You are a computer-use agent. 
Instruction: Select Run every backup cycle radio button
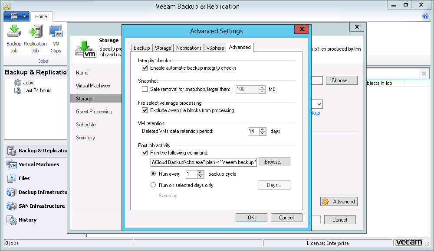[153, 174]
